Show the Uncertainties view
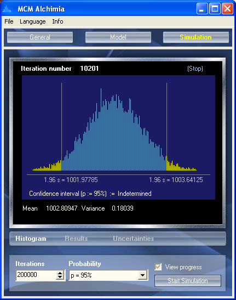The height and width of the screenshot is (300, 236). (x=134, y=239)
